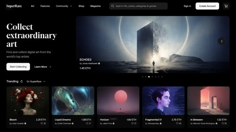Click verified badge beside Marcelo Soria-Rodriguez

click(x=216, y=123)
